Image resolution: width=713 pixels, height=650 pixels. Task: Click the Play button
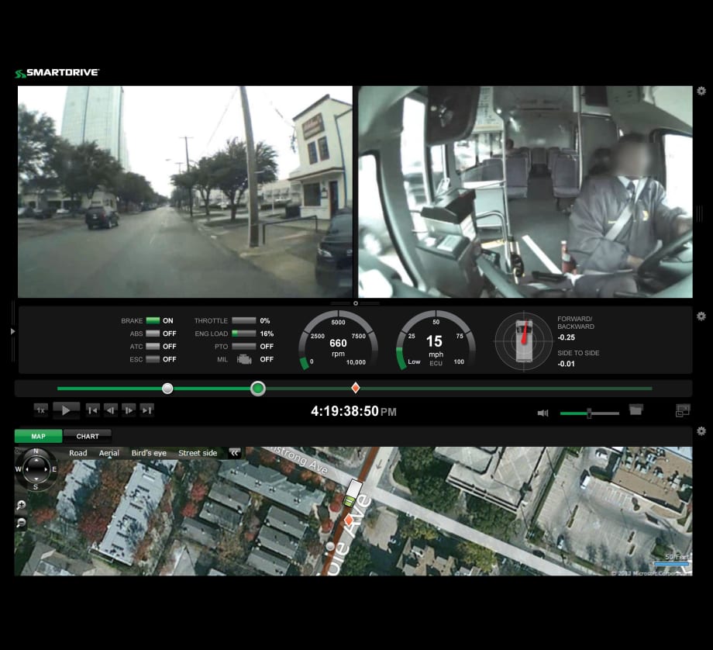click(66, 410)
